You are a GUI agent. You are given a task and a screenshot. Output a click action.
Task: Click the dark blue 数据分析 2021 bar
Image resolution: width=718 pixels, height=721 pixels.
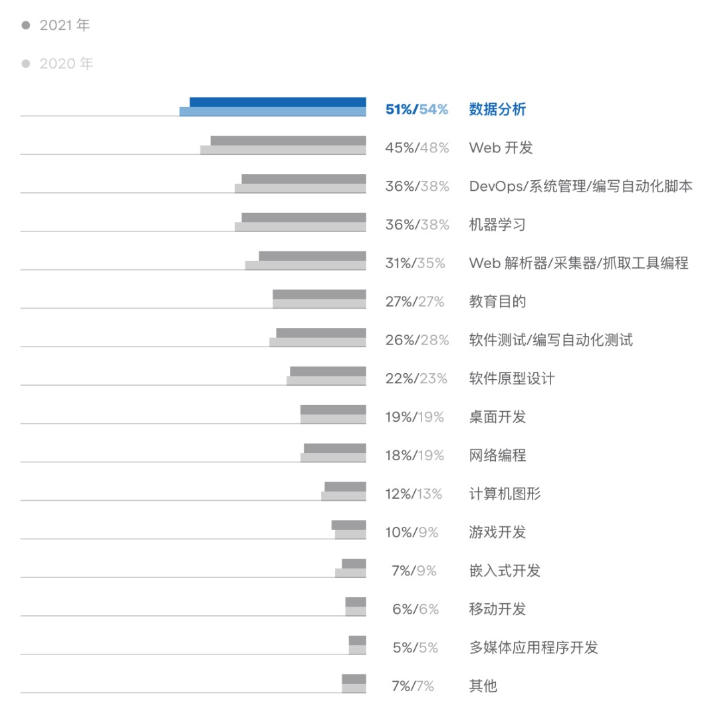coord(278,102)
